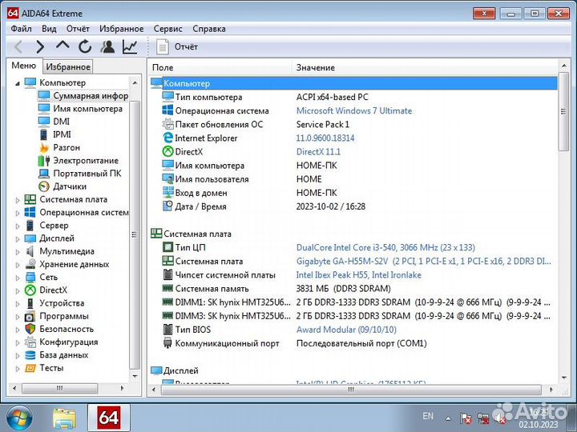Screen dimensions: 577x432
Task: Expand the Хранение данных tree node
Action: (18, 265)
